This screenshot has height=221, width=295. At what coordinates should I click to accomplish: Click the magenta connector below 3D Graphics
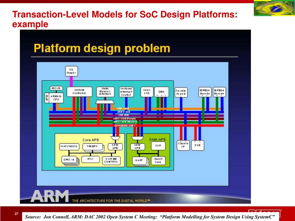pos(71,81)
